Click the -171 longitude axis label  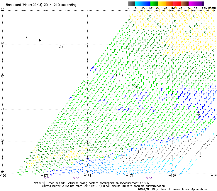click(x=130, y=175)
